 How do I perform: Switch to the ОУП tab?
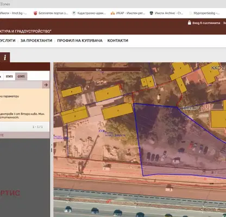21,76
